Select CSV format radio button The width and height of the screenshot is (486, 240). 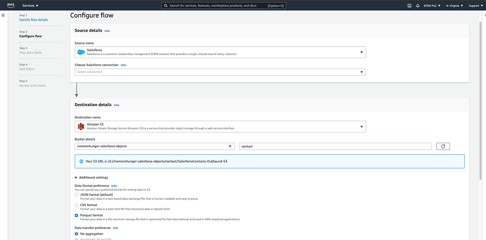point(77,205)
